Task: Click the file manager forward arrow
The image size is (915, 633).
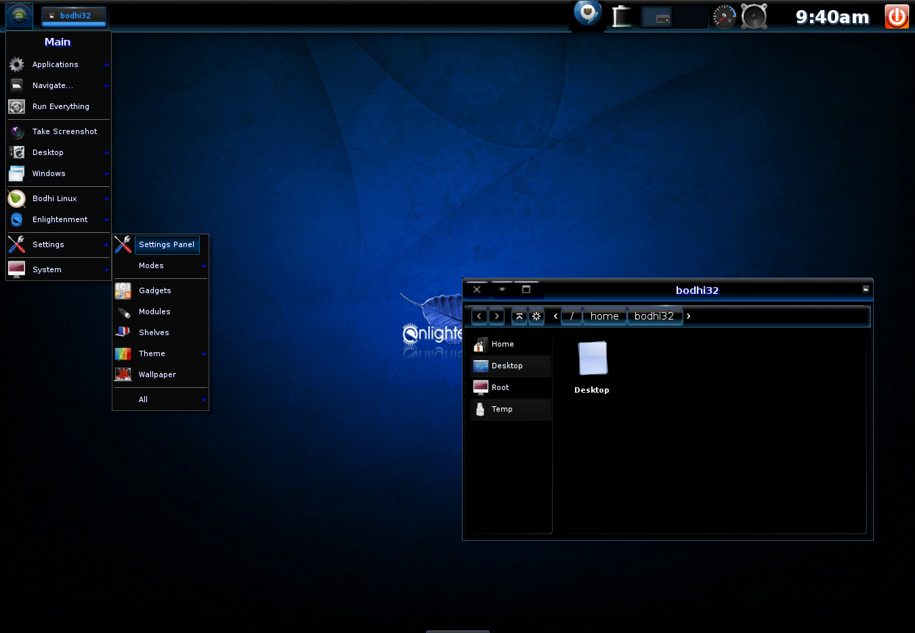Action: coord(496,316)
